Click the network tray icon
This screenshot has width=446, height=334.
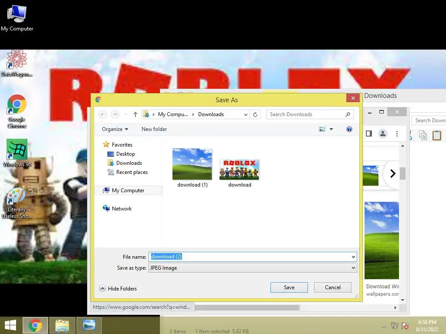395,326
